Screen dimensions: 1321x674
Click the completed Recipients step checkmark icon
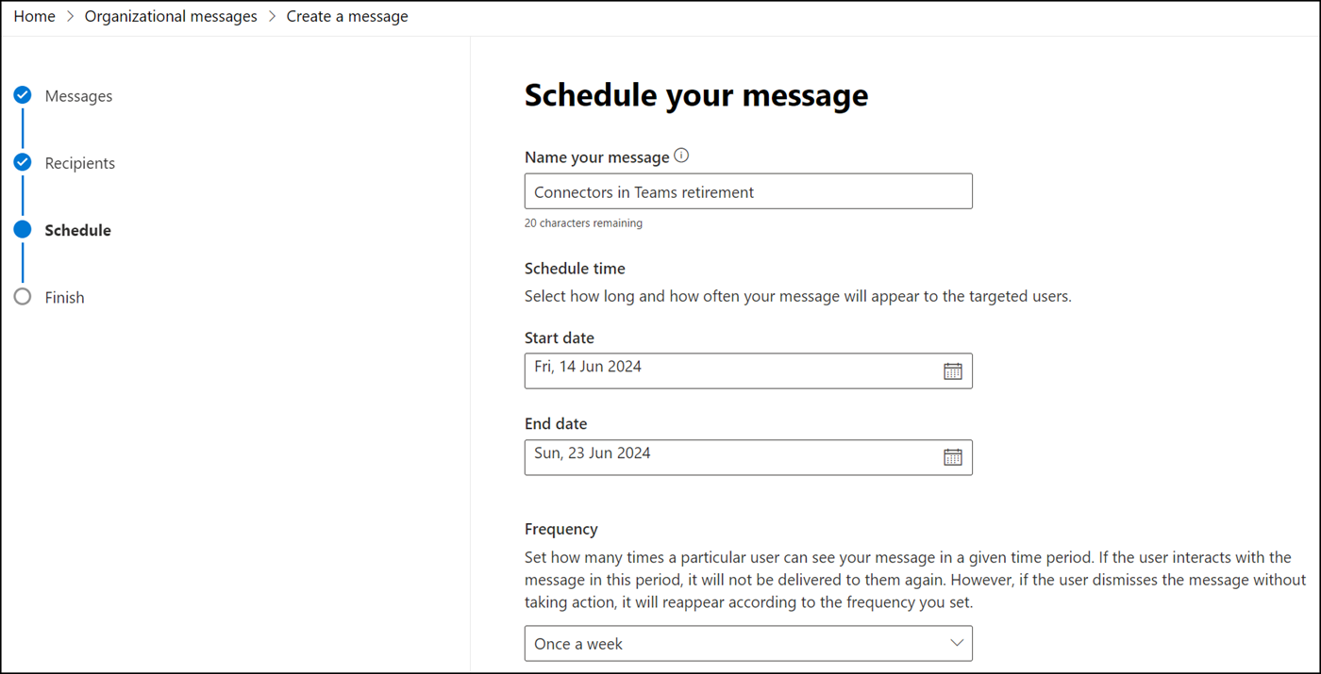pyautogui.click(x=23, y=162)
